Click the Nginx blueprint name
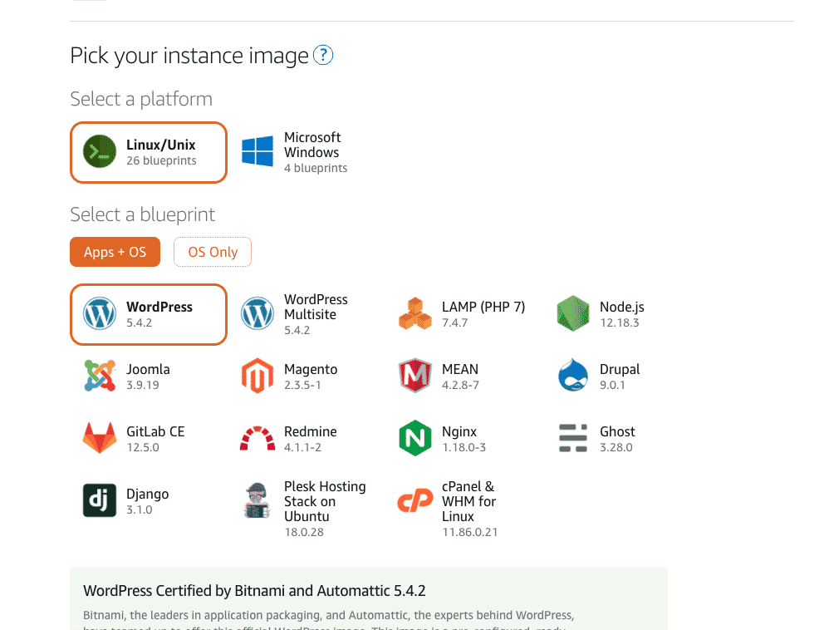The image size is (824, 630). 459,431
